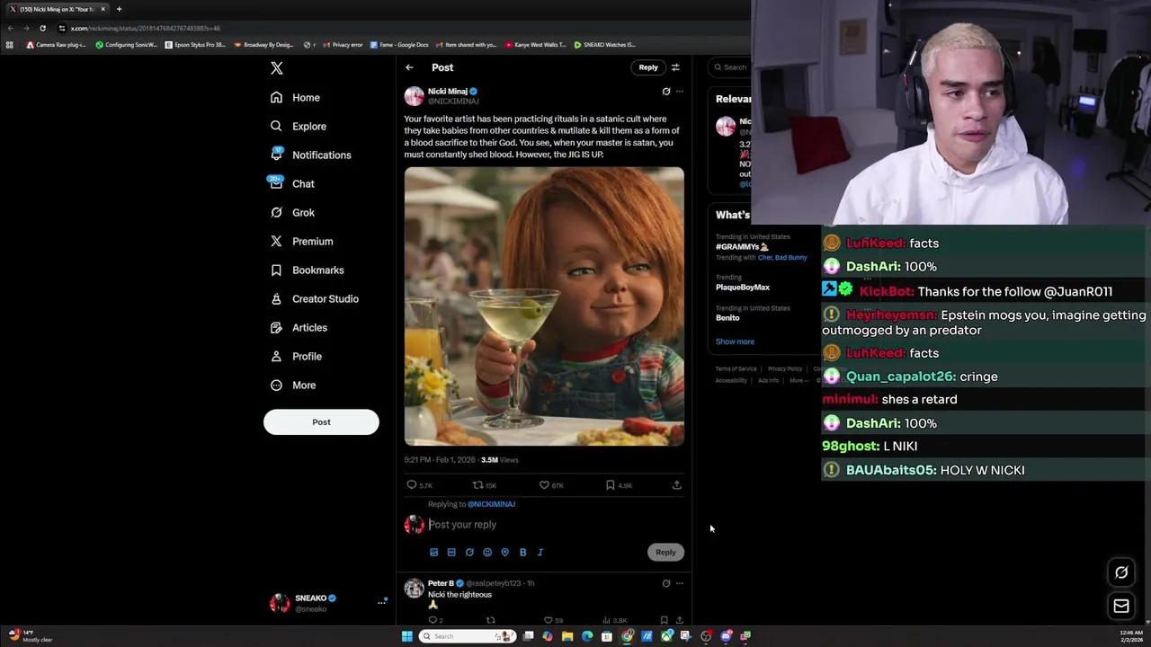Add a GIF to the reply
Image resolution: width=1151 pixels, height=647 pixels.
click(x=451, y=553)
